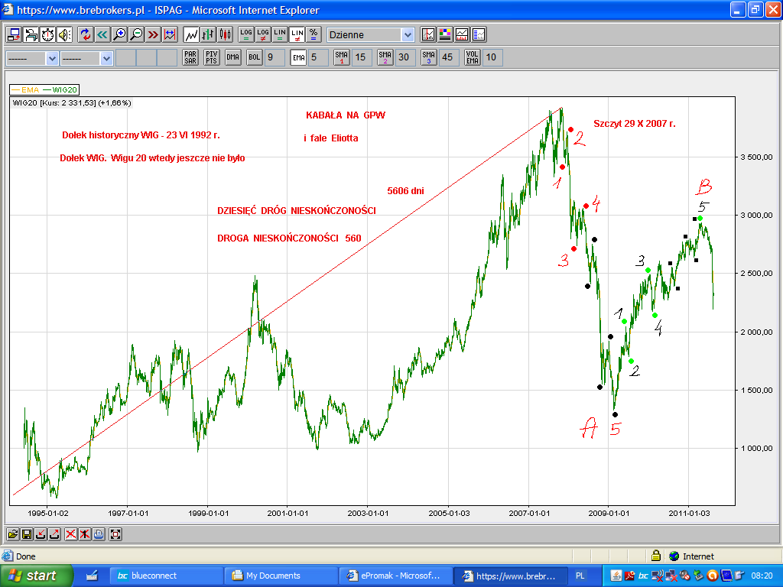Select the bar (OHLC) chart type icon
The image size is (783, 587).
[x=208, y=34]
